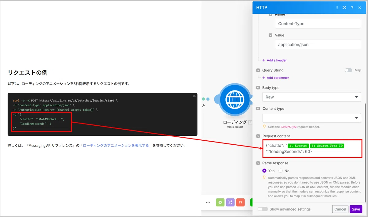
Task: Open help for HTTP module
Action: point(352,8)
